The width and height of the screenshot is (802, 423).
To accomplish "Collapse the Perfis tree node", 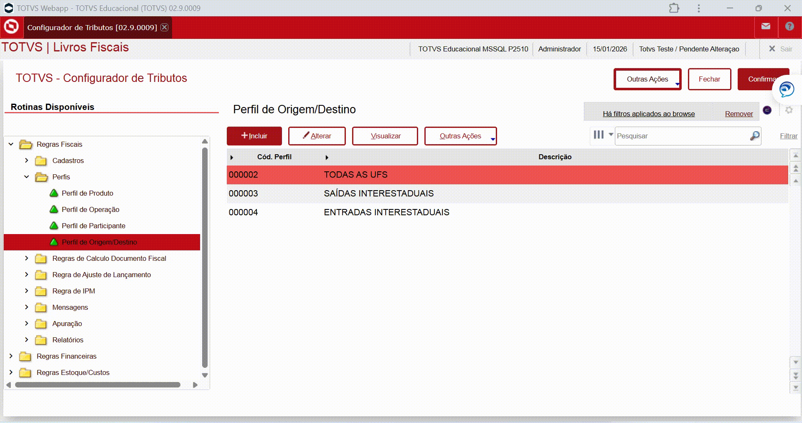I will pos(26,177).
